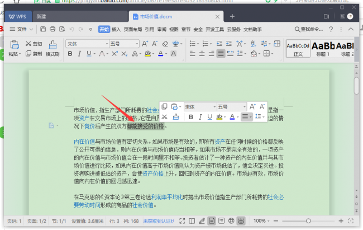Click zoom in plus button
Screen dimensions: 363x230
341,221
